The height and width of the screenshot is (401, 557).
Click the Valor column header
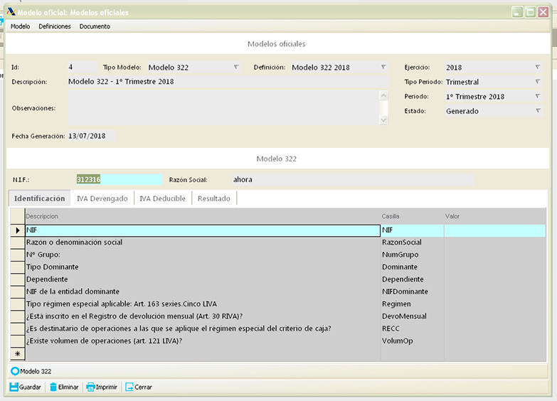(x=495, y=216)
